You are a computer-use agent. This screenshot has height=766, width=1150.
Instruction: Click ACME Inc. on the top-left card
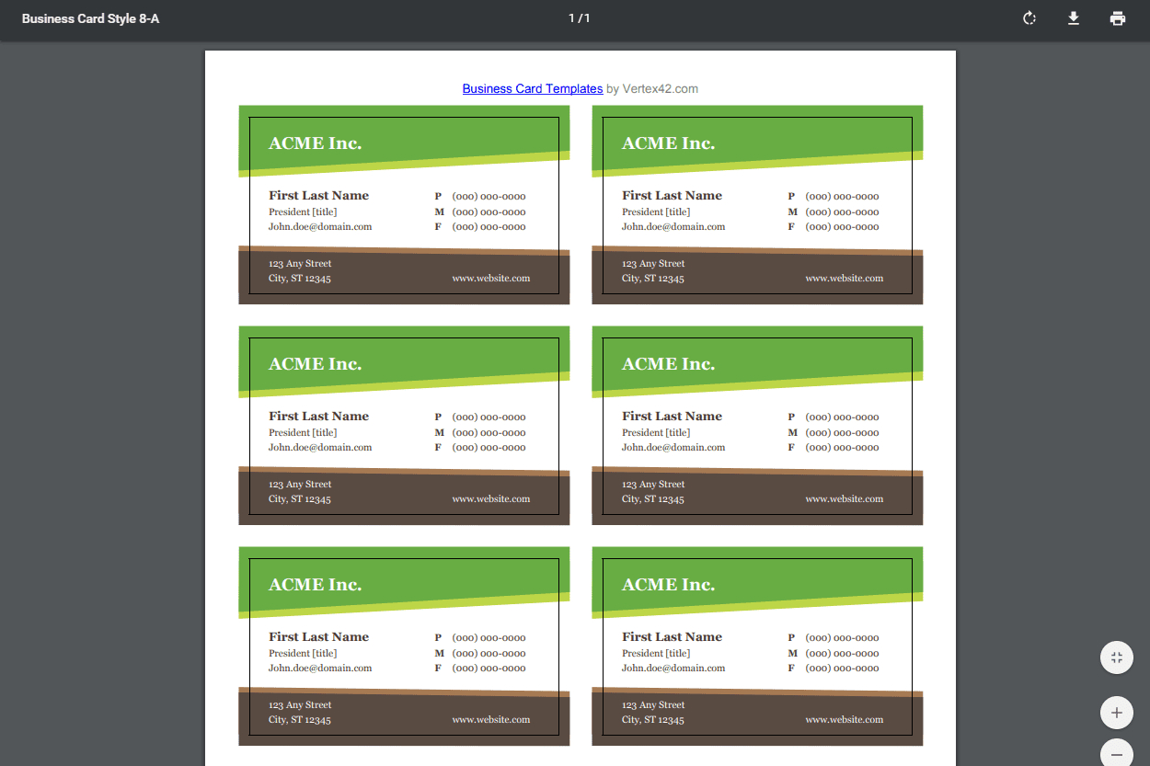pyautogui.click(x=315, y=143)
